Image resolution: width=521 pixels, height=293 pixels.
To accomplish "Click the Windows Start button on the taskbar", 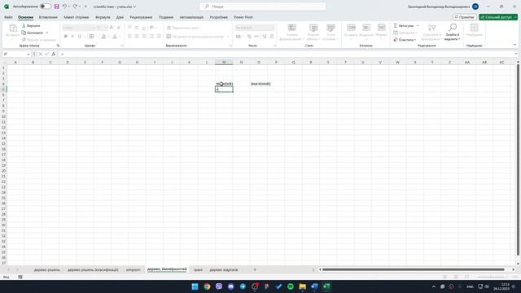I will [x=195, y=286].
